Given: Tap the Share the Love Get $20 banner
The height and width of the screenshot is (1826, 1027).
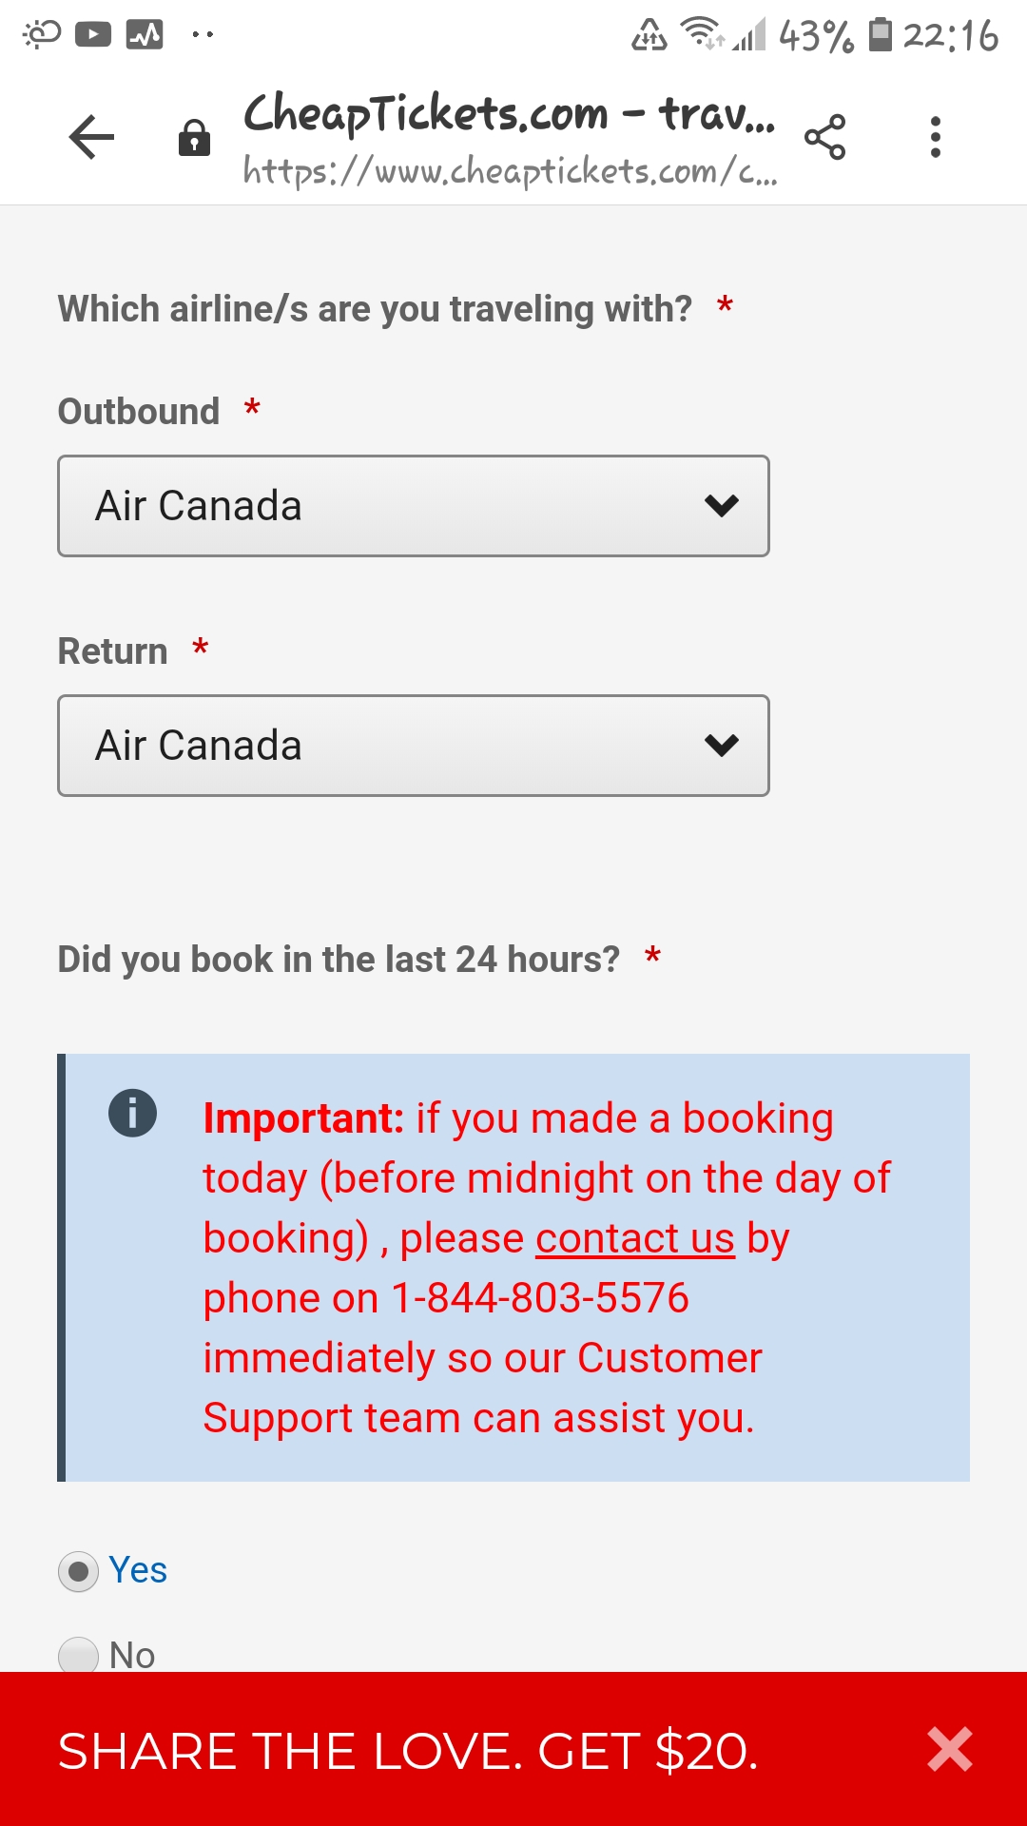Looking at the screenshot, I should [x=409, y=1751].
